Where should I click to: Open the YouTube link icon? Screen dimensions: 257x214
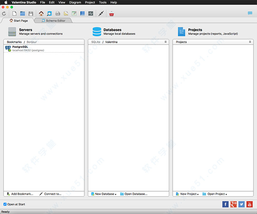[x=249, y=204]
